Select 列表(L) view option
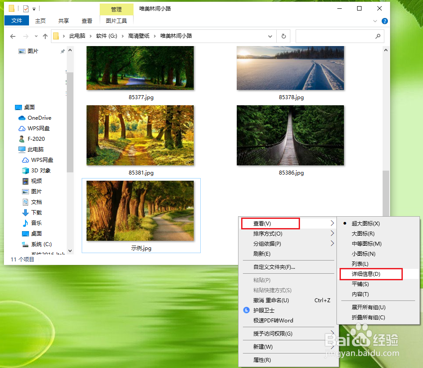The image size is (423, 368). point(378,264)
